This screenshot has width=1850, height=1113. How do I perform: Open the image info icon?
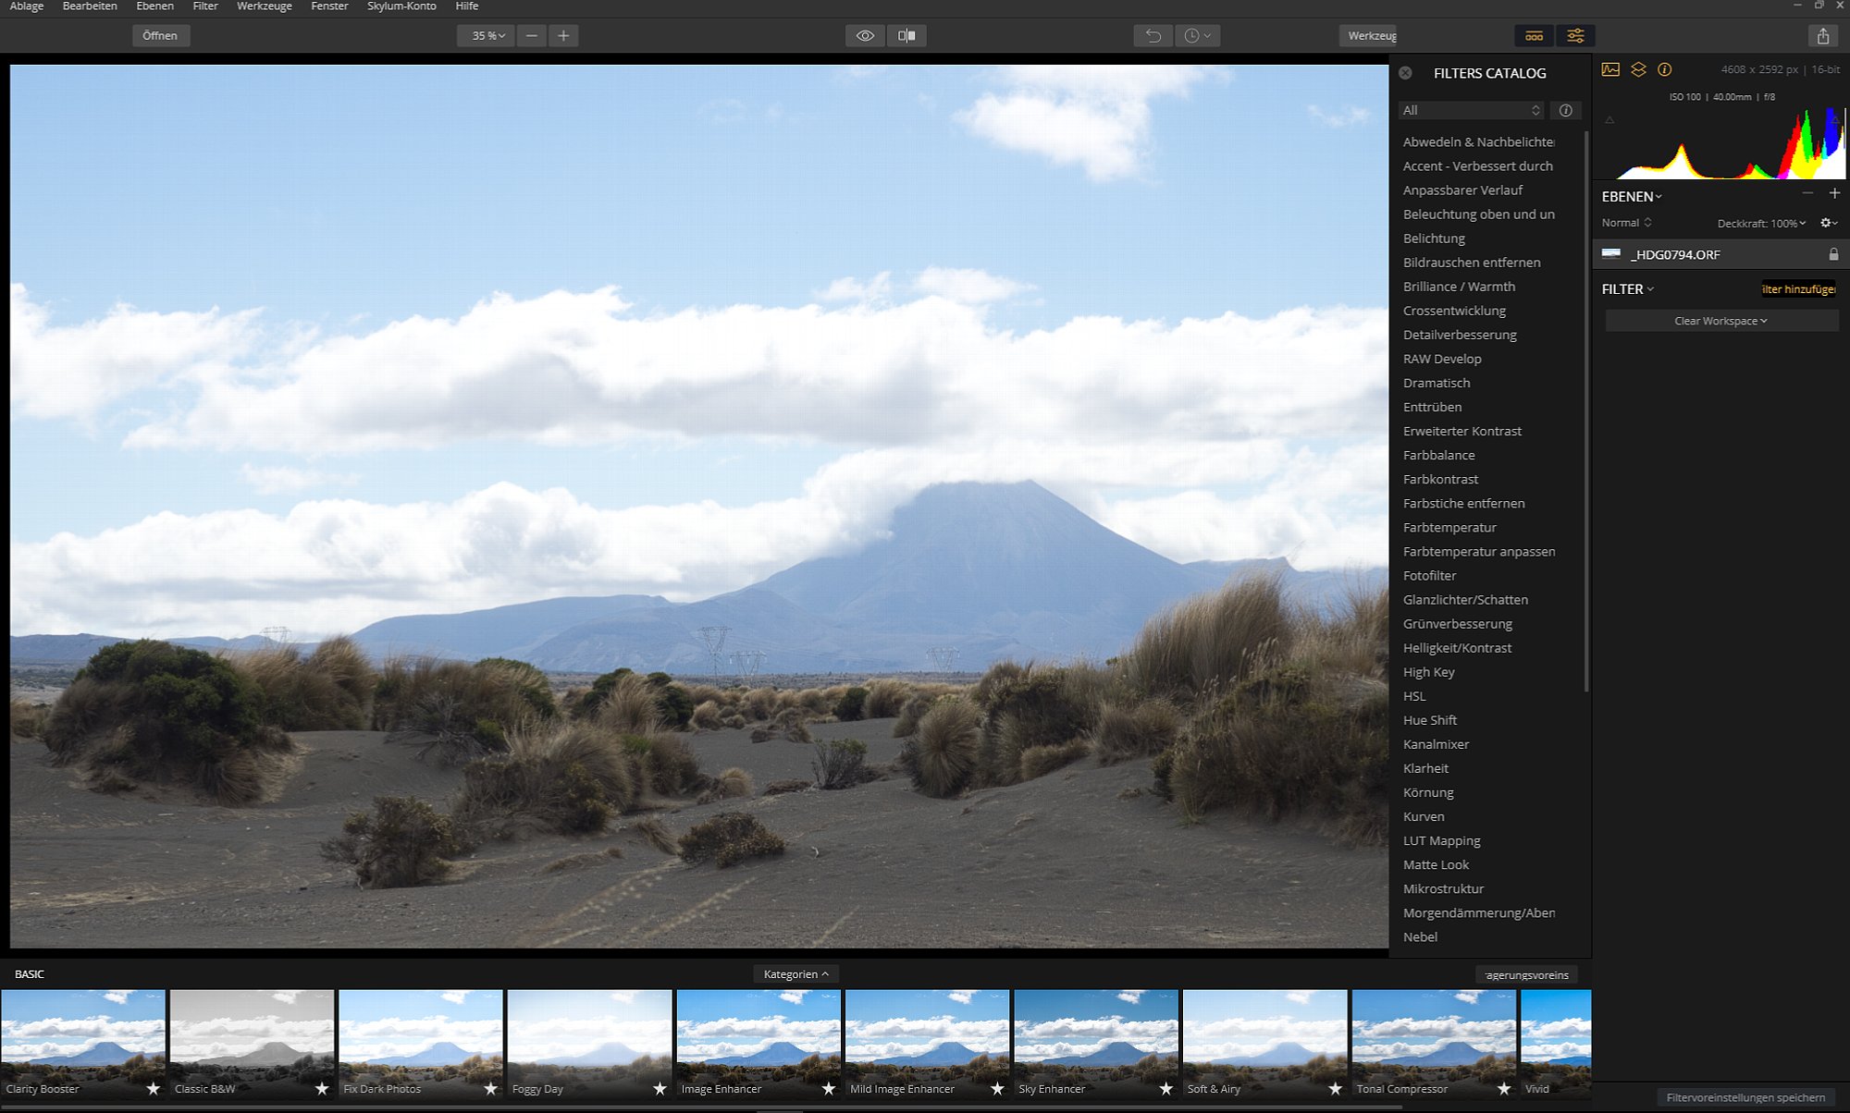coord(1664,69)
